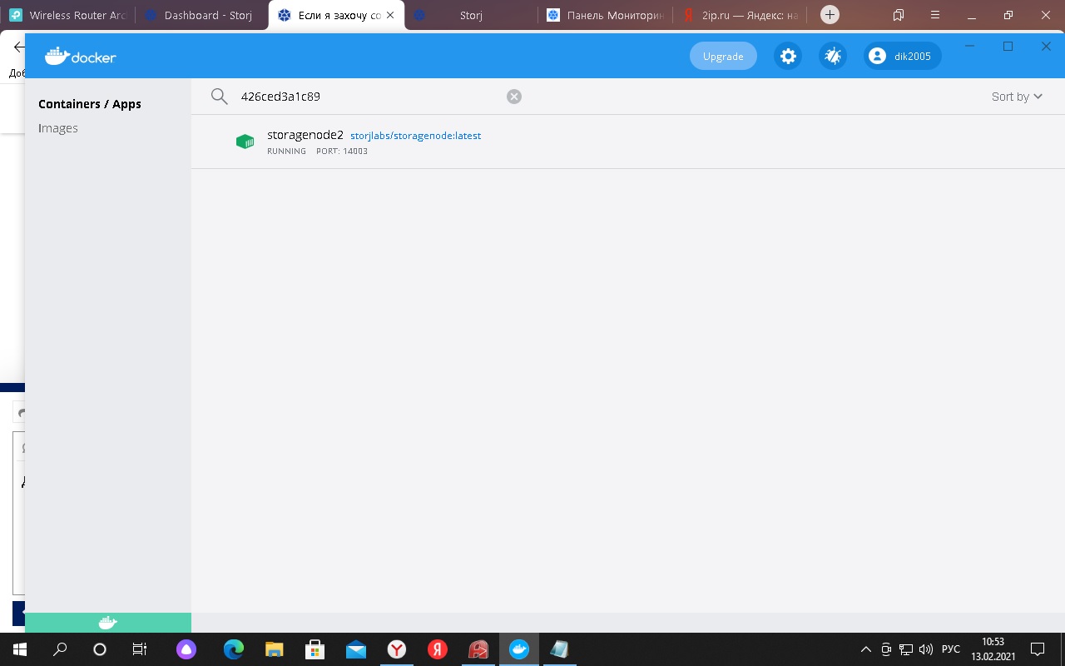
Task: Open Microsoft Edge from taskbar
Action: tap(234, 649)
